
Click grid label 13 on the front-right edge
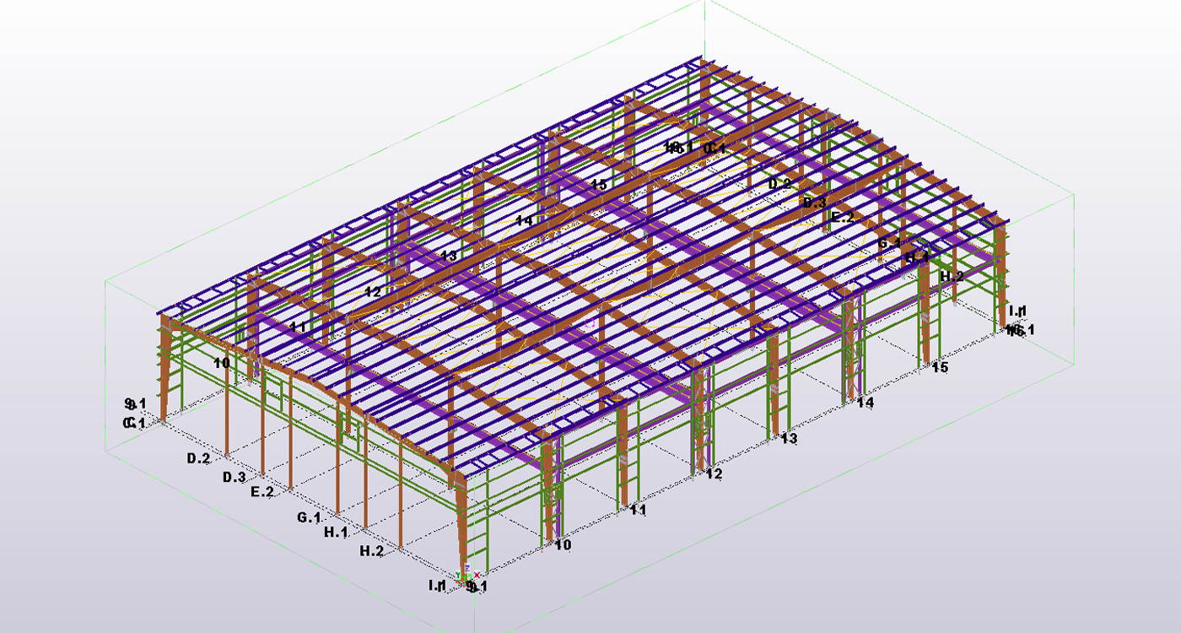click(x=789, y=439)
